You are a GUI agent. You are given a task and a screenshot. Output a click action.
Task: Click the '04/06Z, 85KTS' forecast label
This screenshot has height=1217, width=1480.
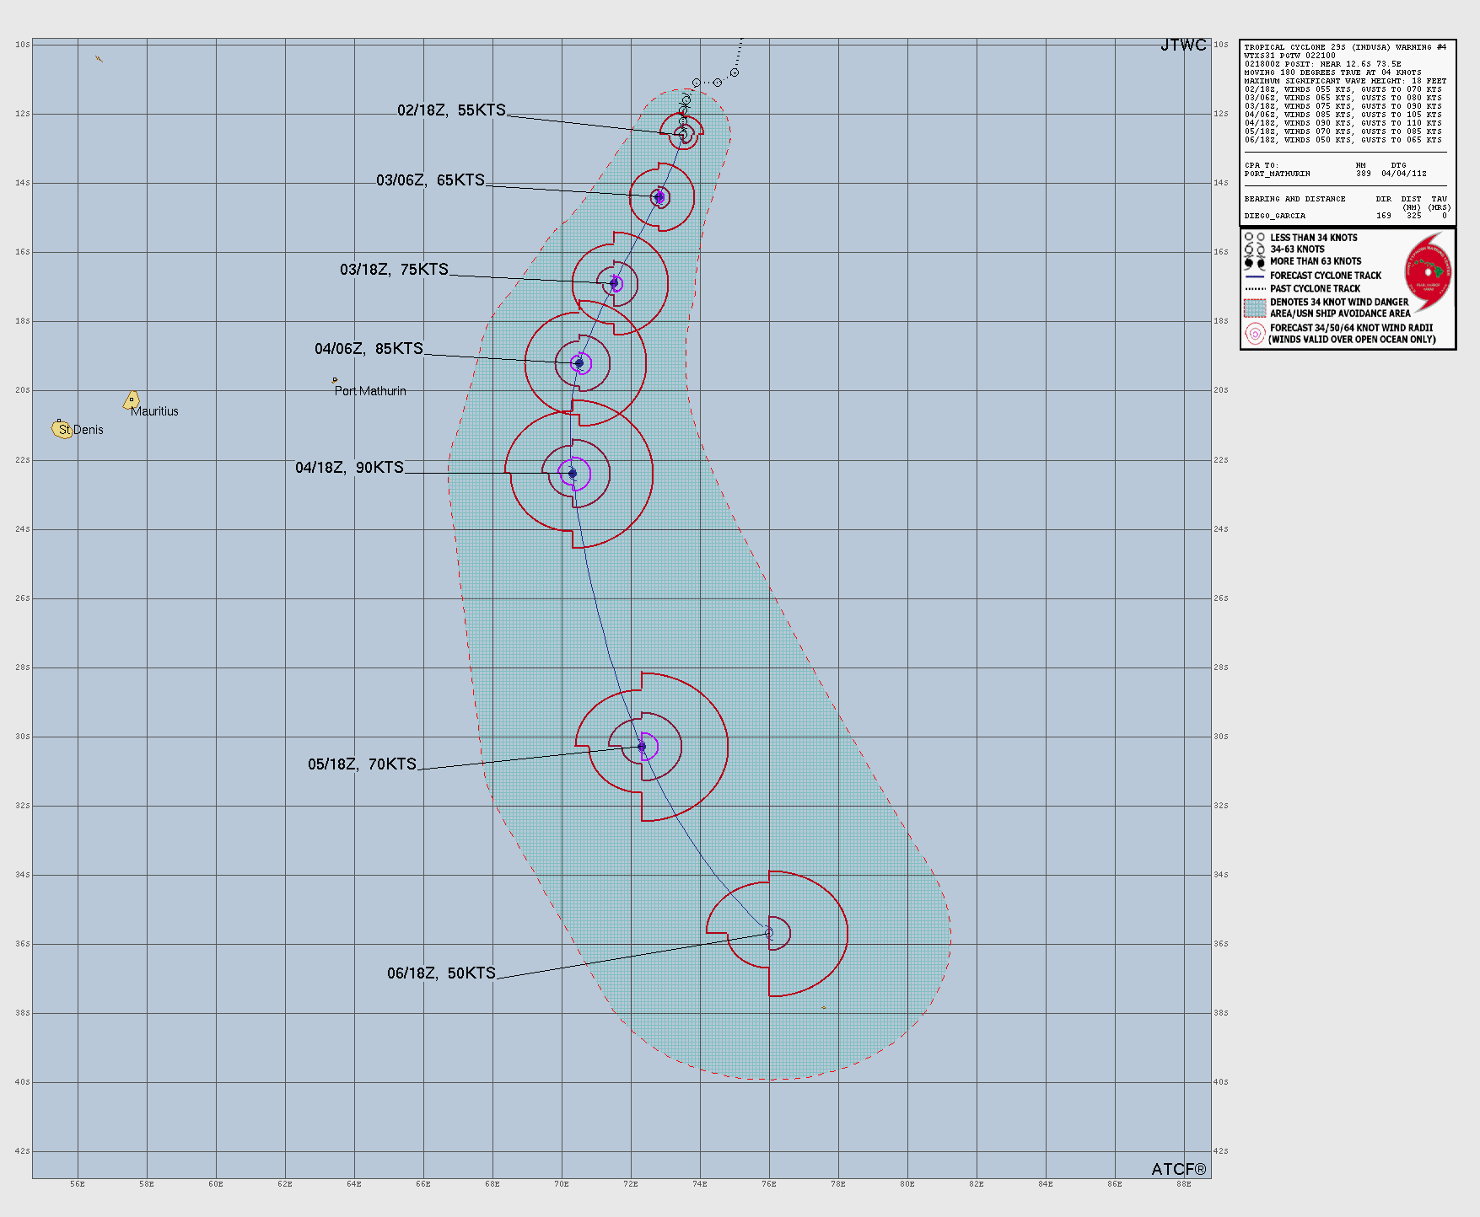(x=369, y=349)
